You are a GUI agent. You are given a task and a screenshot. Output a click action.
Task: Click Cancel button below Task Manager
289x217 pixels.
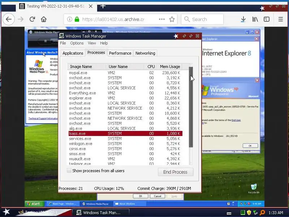tap(158, 196)
